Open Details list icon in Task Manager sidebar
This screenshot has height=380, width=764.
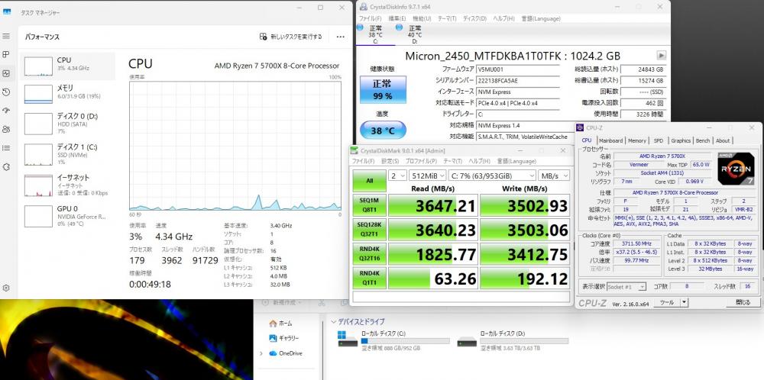(6, 148)
